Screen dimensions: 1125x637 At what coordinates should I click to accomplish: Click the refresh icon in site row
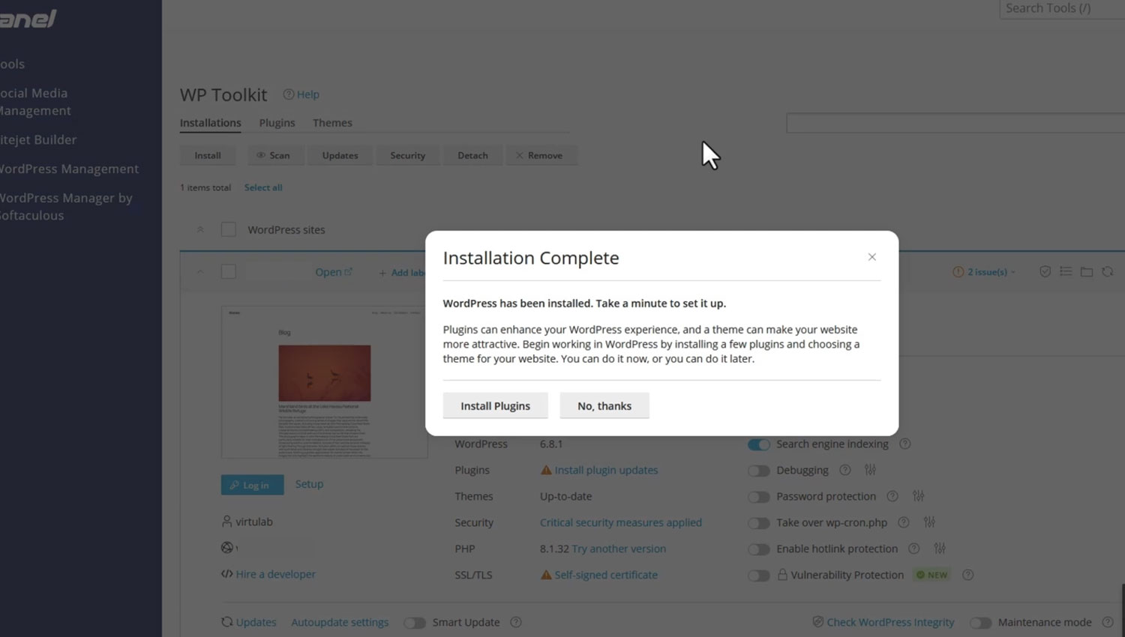1107,272
